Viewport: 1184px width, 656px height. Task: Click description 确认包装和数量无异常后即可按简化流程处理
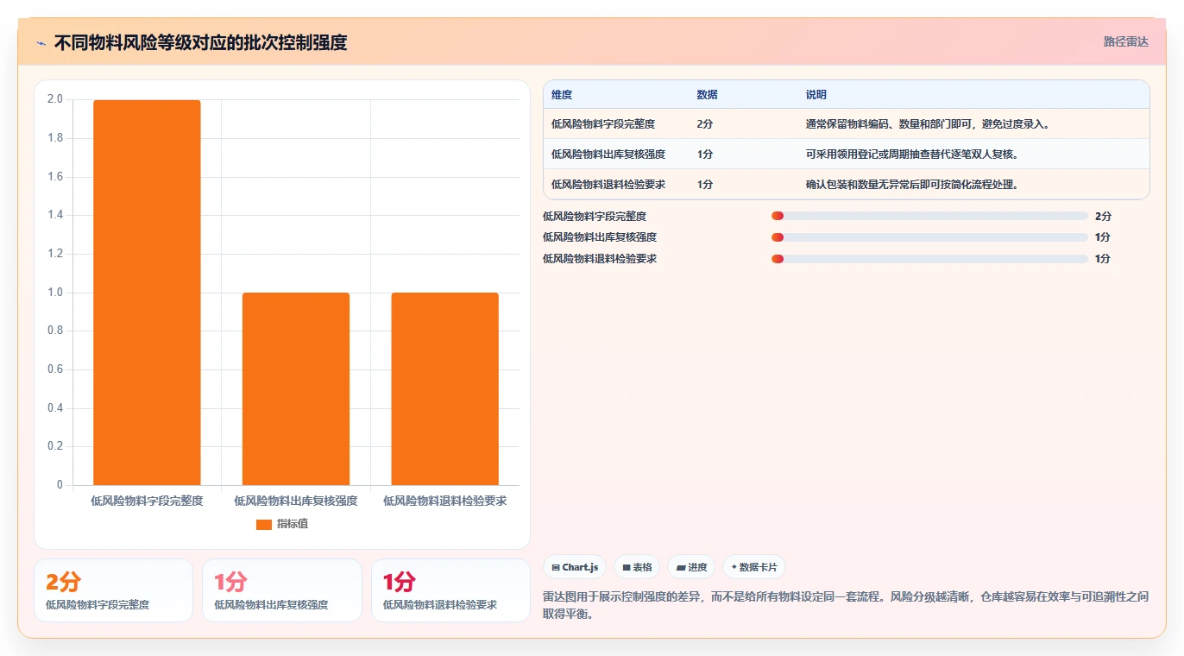click(912, 185)
